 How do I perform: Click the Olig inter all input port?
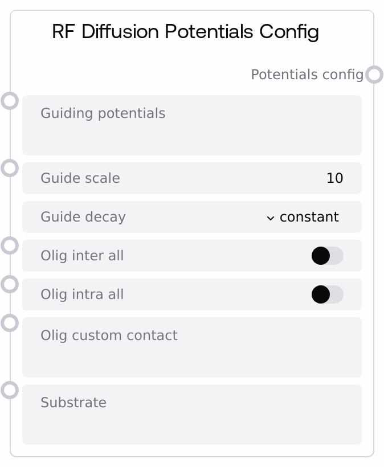[10, 245]
